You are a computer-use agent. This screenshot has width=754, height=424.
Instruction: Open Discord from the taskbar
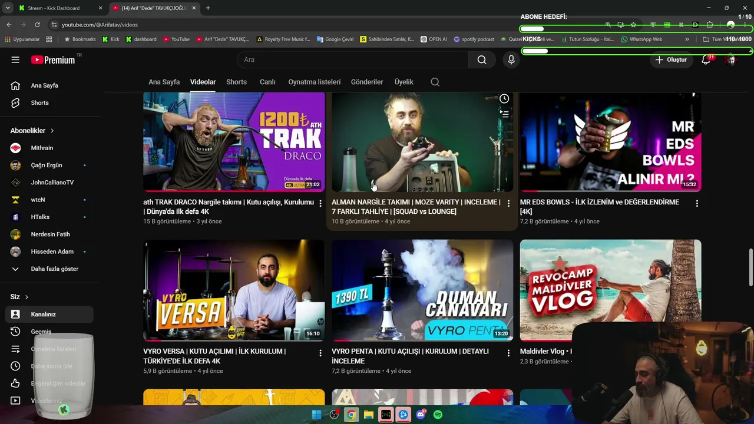tap(421, 415)
